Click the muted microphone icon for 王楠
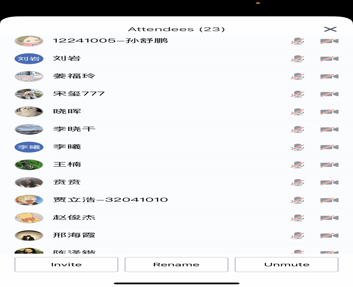The image size is (353, 287). pyautogui.click(x=297, y=165)
